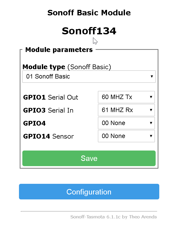Click the arrow beside 61 MHZ Rx
This screenshot has width=172, height=228.
point(151,110)
